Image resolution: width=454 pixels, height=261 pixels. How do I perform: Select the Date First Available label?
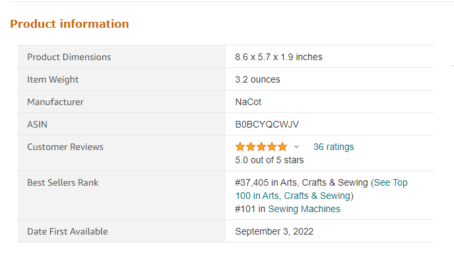click(x=67, y=231)
